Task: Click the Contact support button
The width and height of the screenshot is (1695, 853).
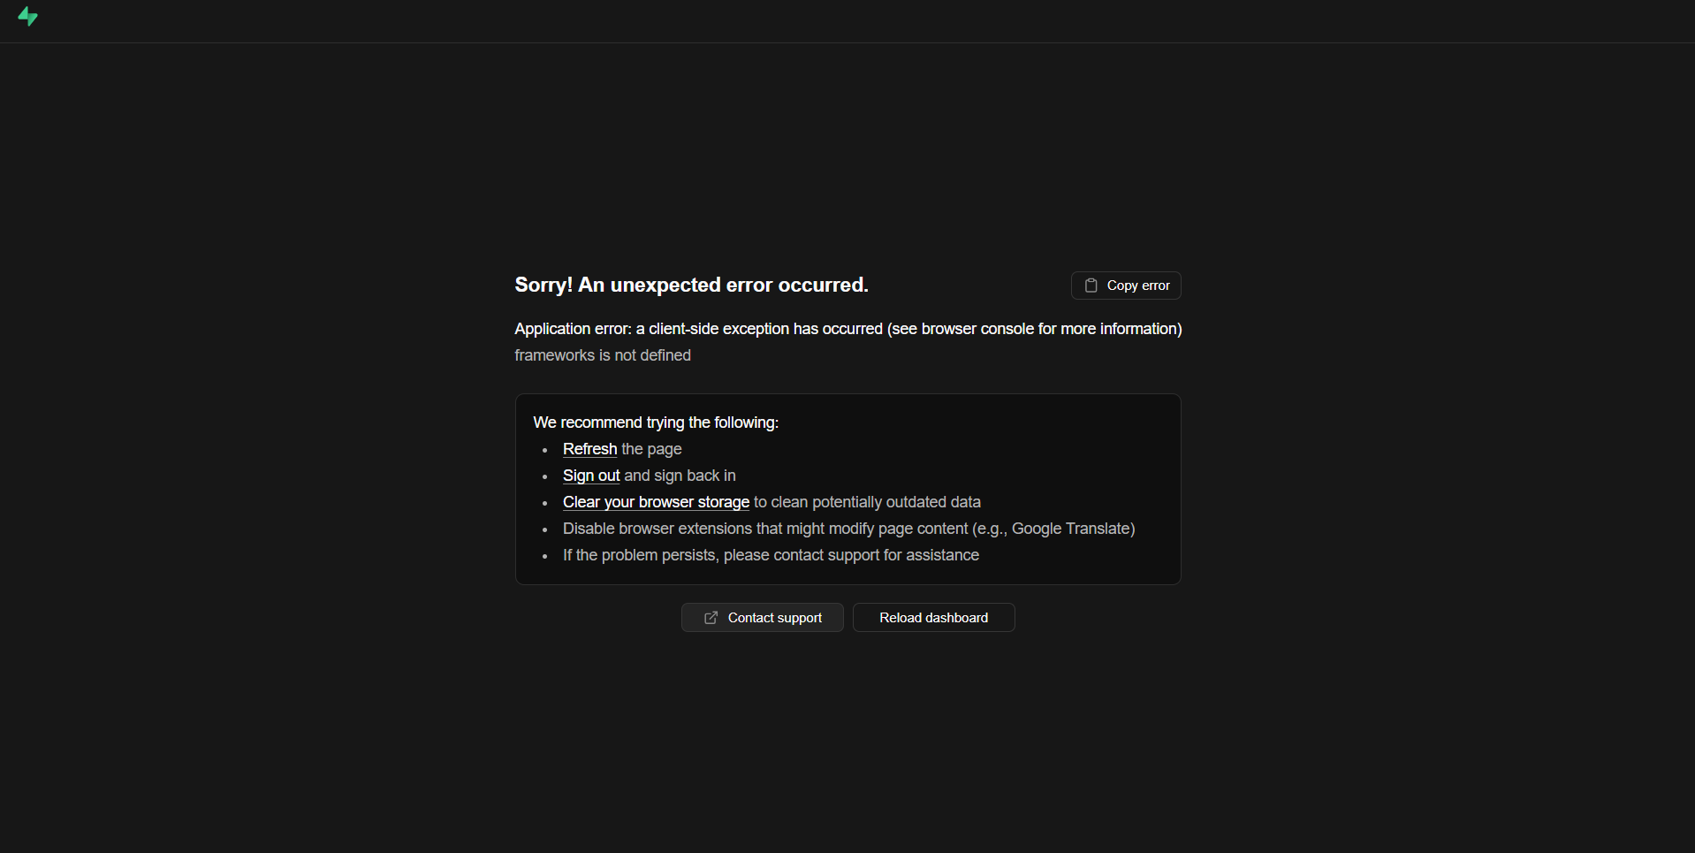Action: (x=762, y=618)
